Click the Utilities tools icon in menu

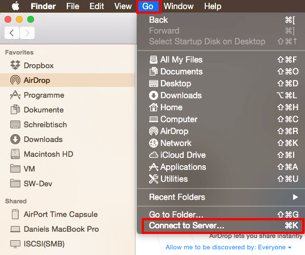(x=154, y=179)
